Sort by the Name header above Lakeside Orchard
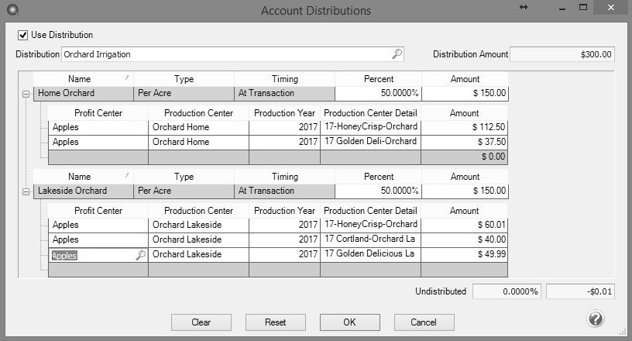This screenshot has width=632, height=341. tap(83, 177)
